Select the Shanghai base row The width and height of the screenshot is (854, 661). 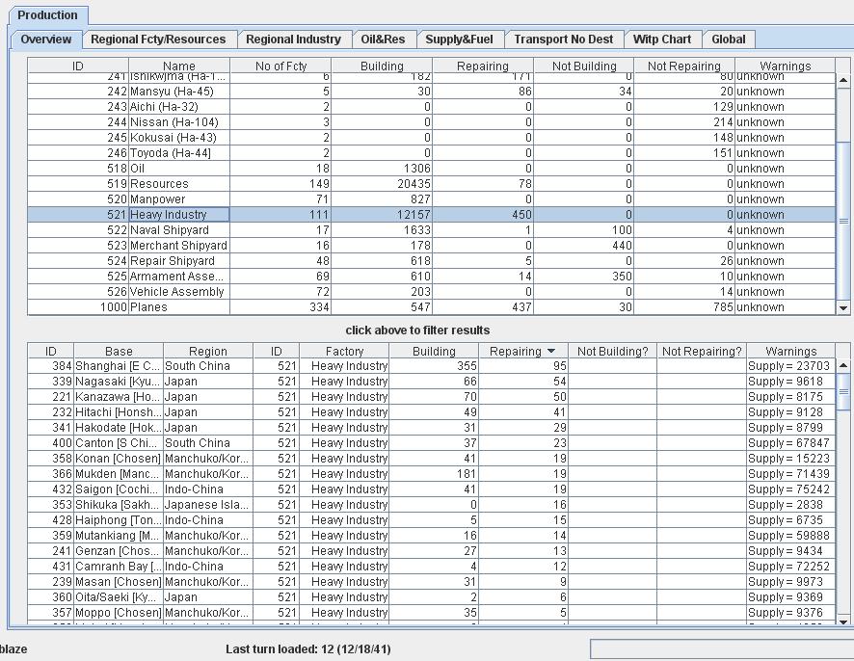coord(431,366)
